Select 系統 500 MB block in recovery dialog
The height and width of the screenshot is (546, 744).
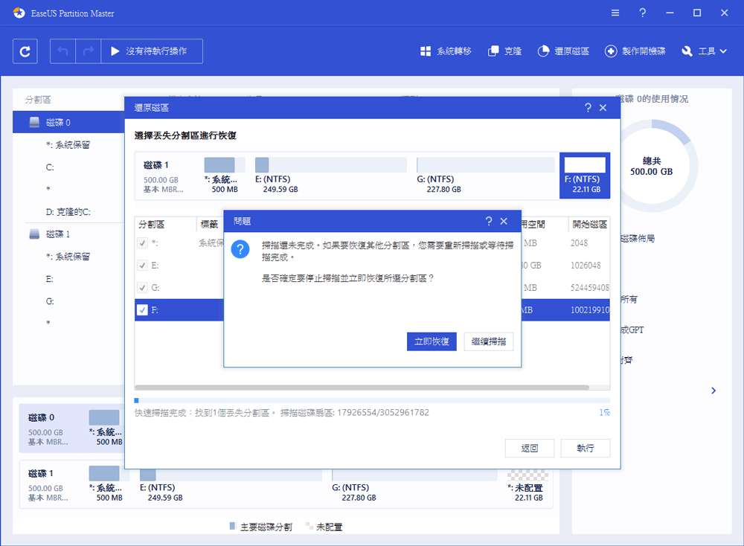[225, 175]
